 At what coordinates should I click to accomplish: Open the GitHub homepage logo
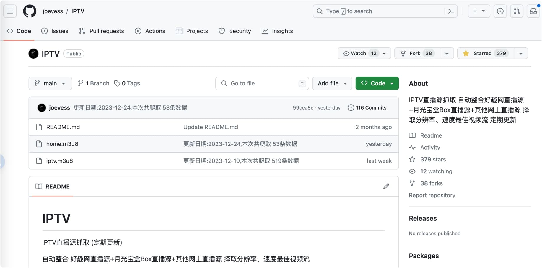pos(30,11)
